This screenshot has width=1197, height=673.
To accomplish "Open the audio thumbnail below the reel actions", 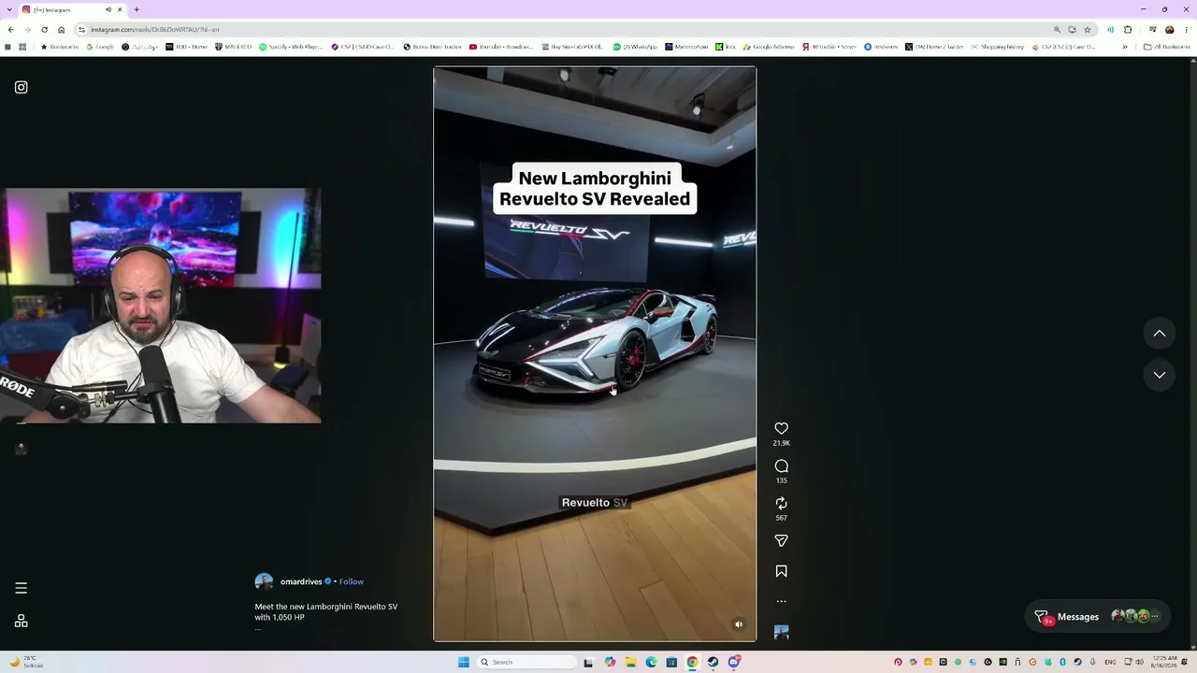I will click(782, 632).
